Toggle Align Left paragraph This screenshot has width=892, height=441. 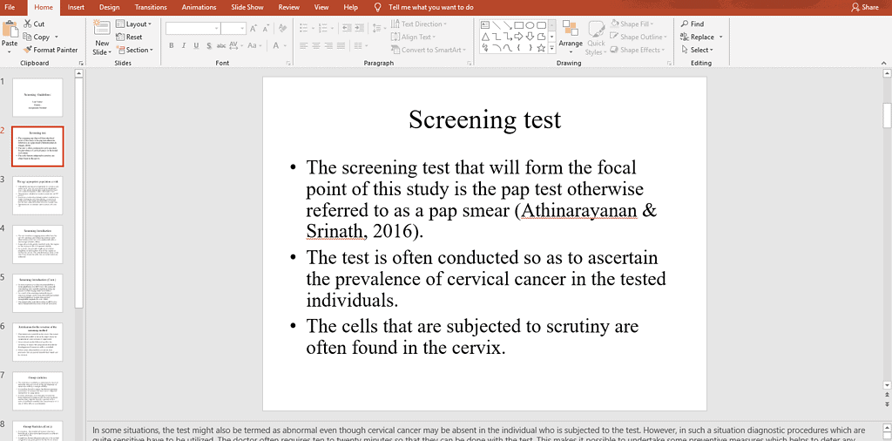click(304, 45)
